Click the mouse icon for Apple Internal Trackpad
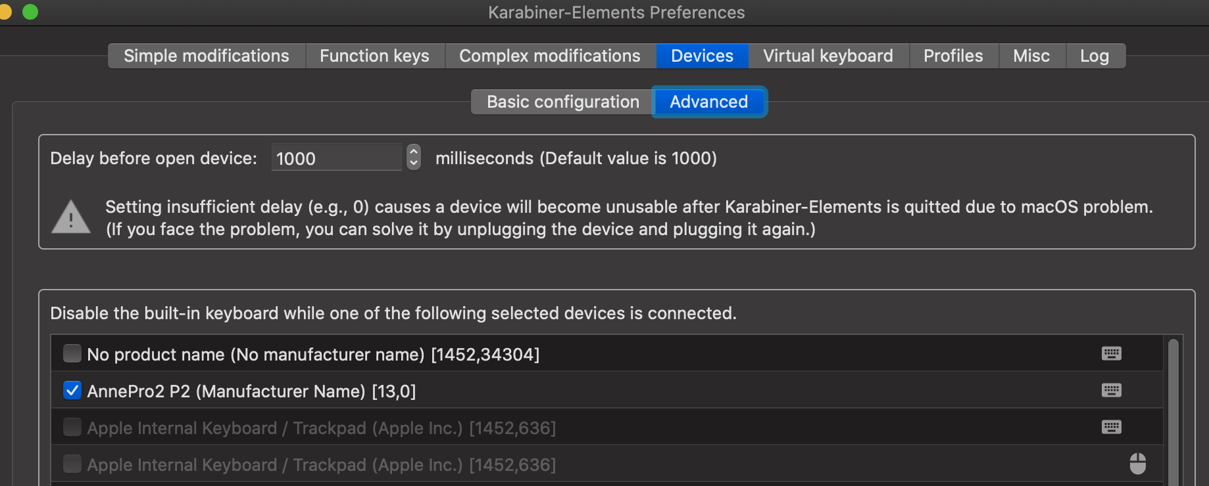Image resolution: width=1209 pixels, height=486 pixels. tap(1137, 463)
